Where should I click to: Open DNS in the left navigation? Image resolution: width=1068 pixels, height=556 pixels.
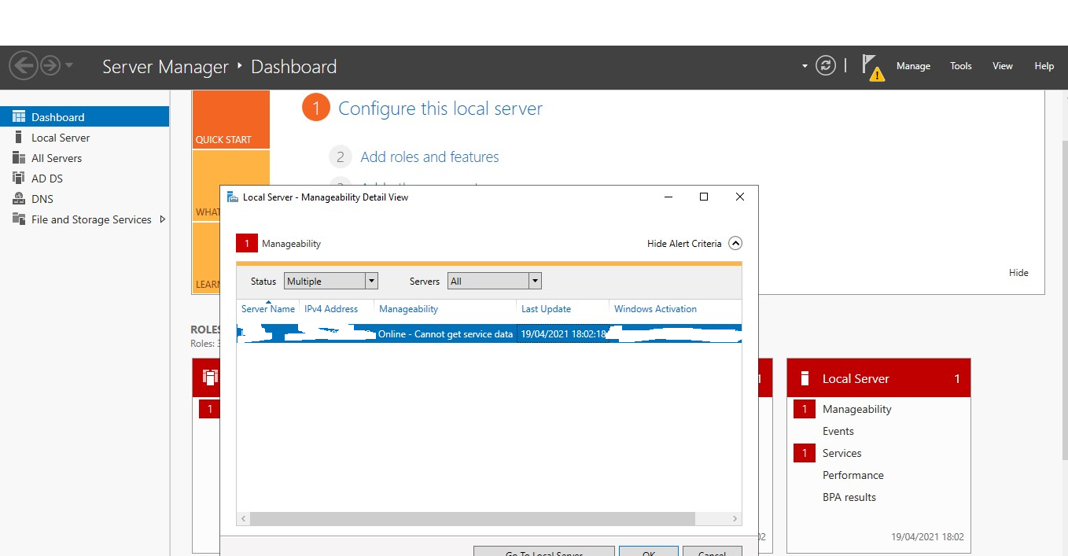tap(85, 199)
